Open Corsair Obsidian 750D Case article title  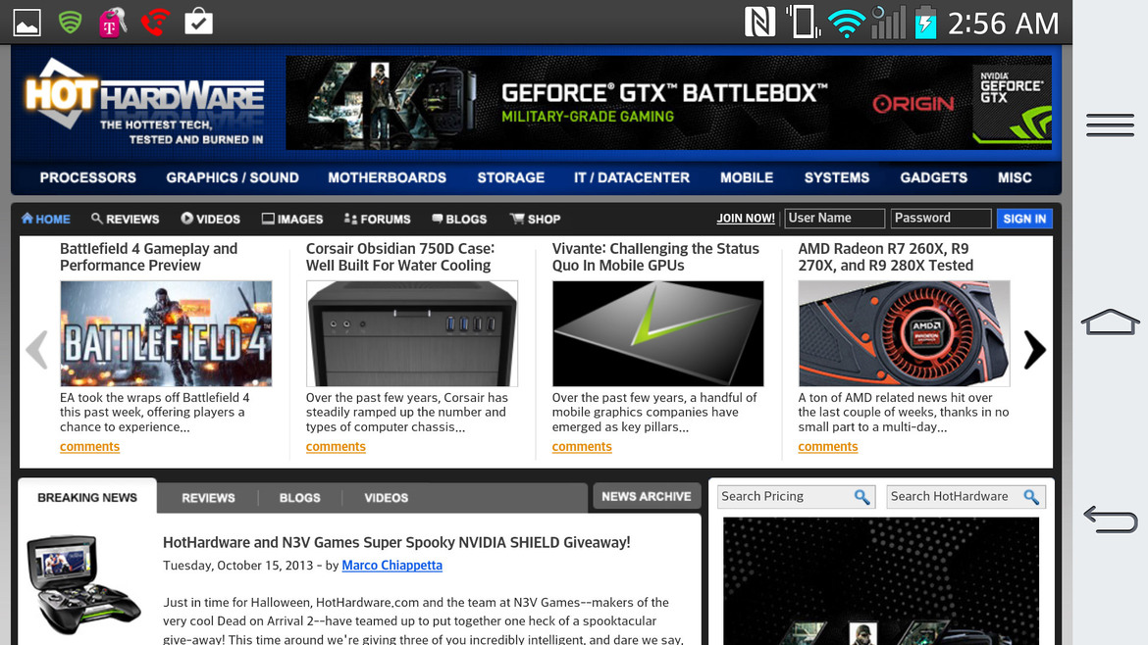(400, 257)
